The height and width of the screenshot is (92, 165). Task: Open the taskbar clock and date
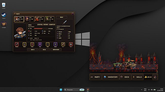click(160, 90)
